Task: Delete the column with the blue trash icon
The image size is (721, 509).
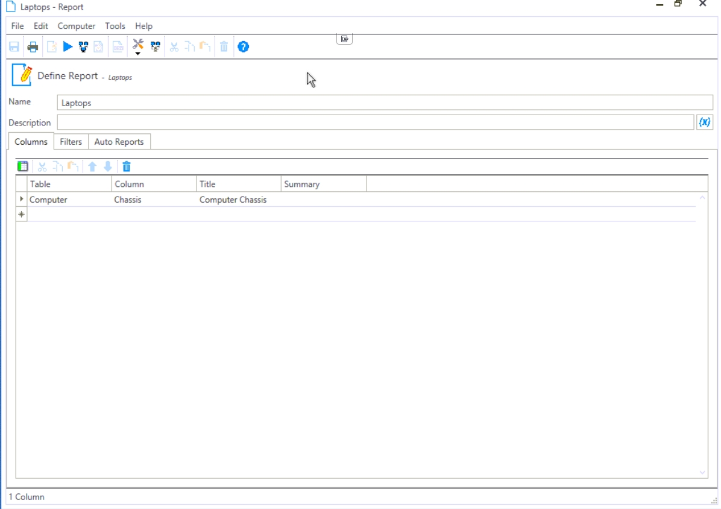Action: click(127, 166)
